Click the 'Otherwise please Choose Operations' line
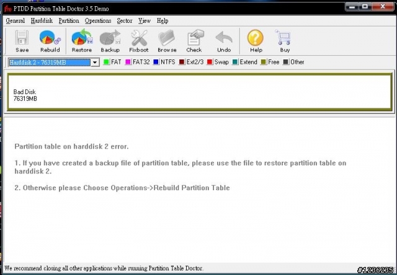Screen dimensions: 397x275 [x=122, y=188]
